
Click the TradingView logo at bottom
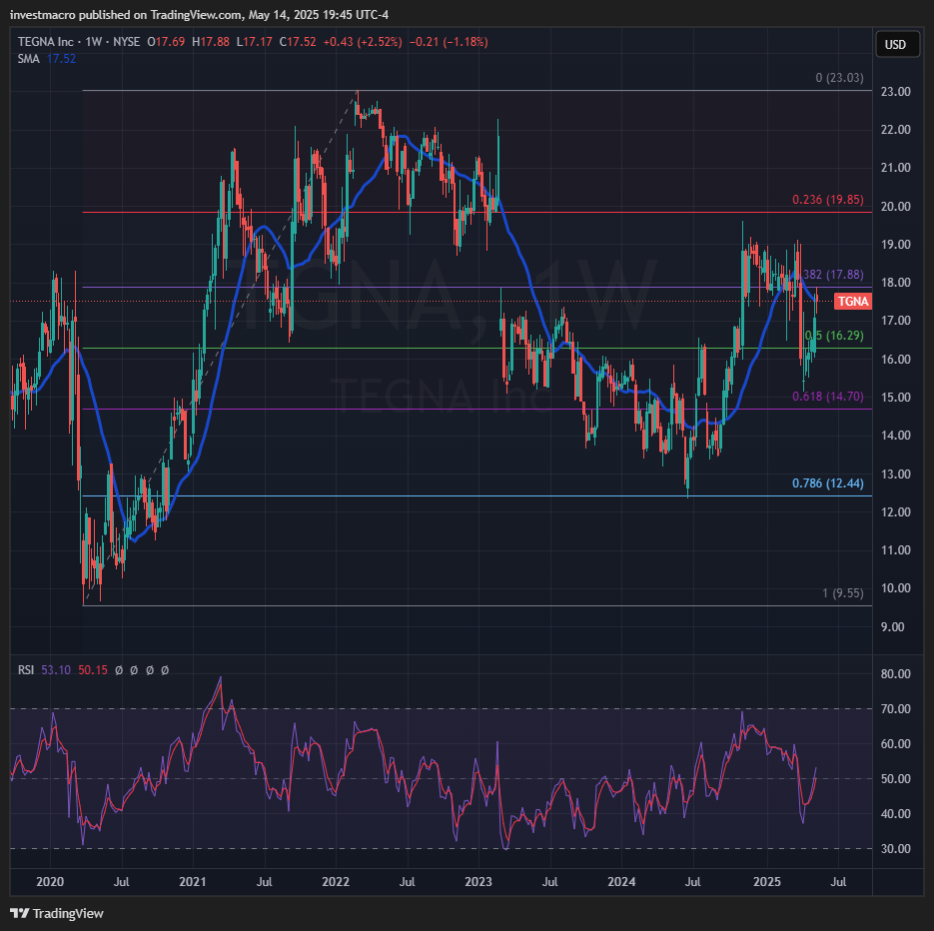(x=57, y=913)
